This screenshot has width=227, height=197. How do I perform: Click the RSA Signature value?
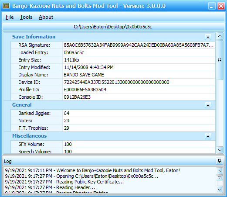point(139,45)
